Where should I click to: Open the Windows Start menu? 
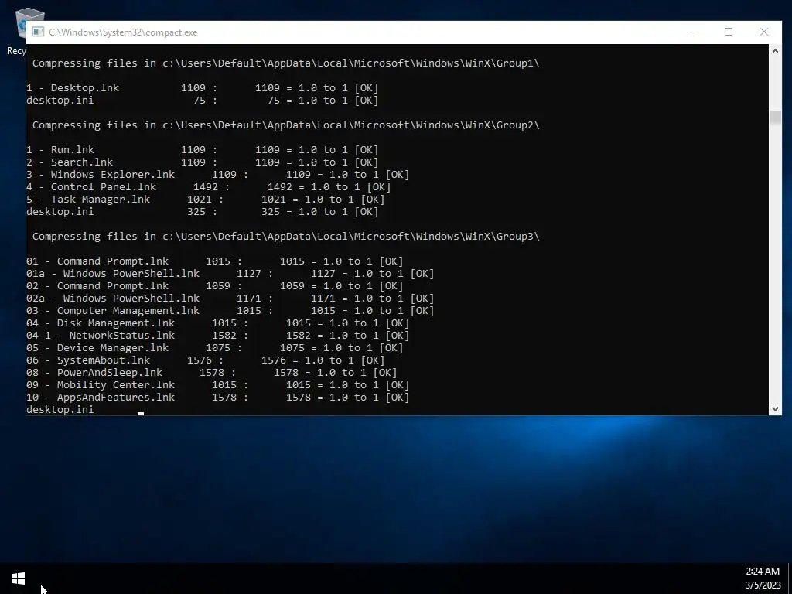click(19, 579)
